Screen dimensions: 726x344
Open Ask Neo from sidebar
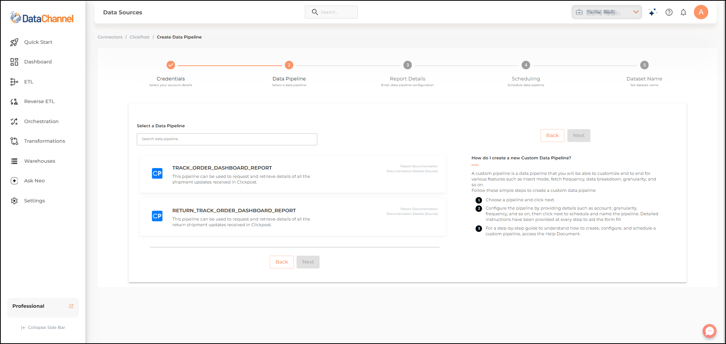(34, 181)
